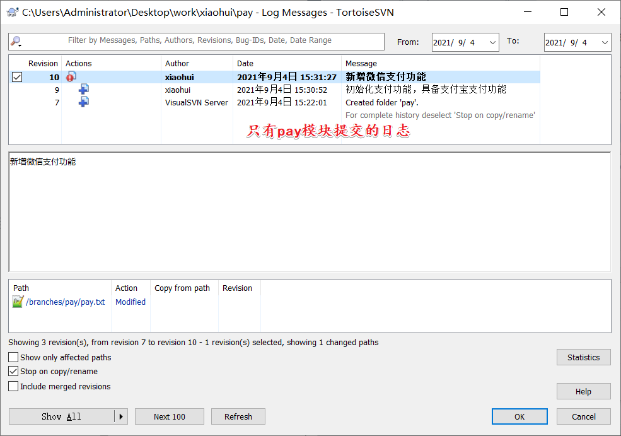Click revision number 9 cell
The image size is (621, 436).
click(x=57, y=90)
